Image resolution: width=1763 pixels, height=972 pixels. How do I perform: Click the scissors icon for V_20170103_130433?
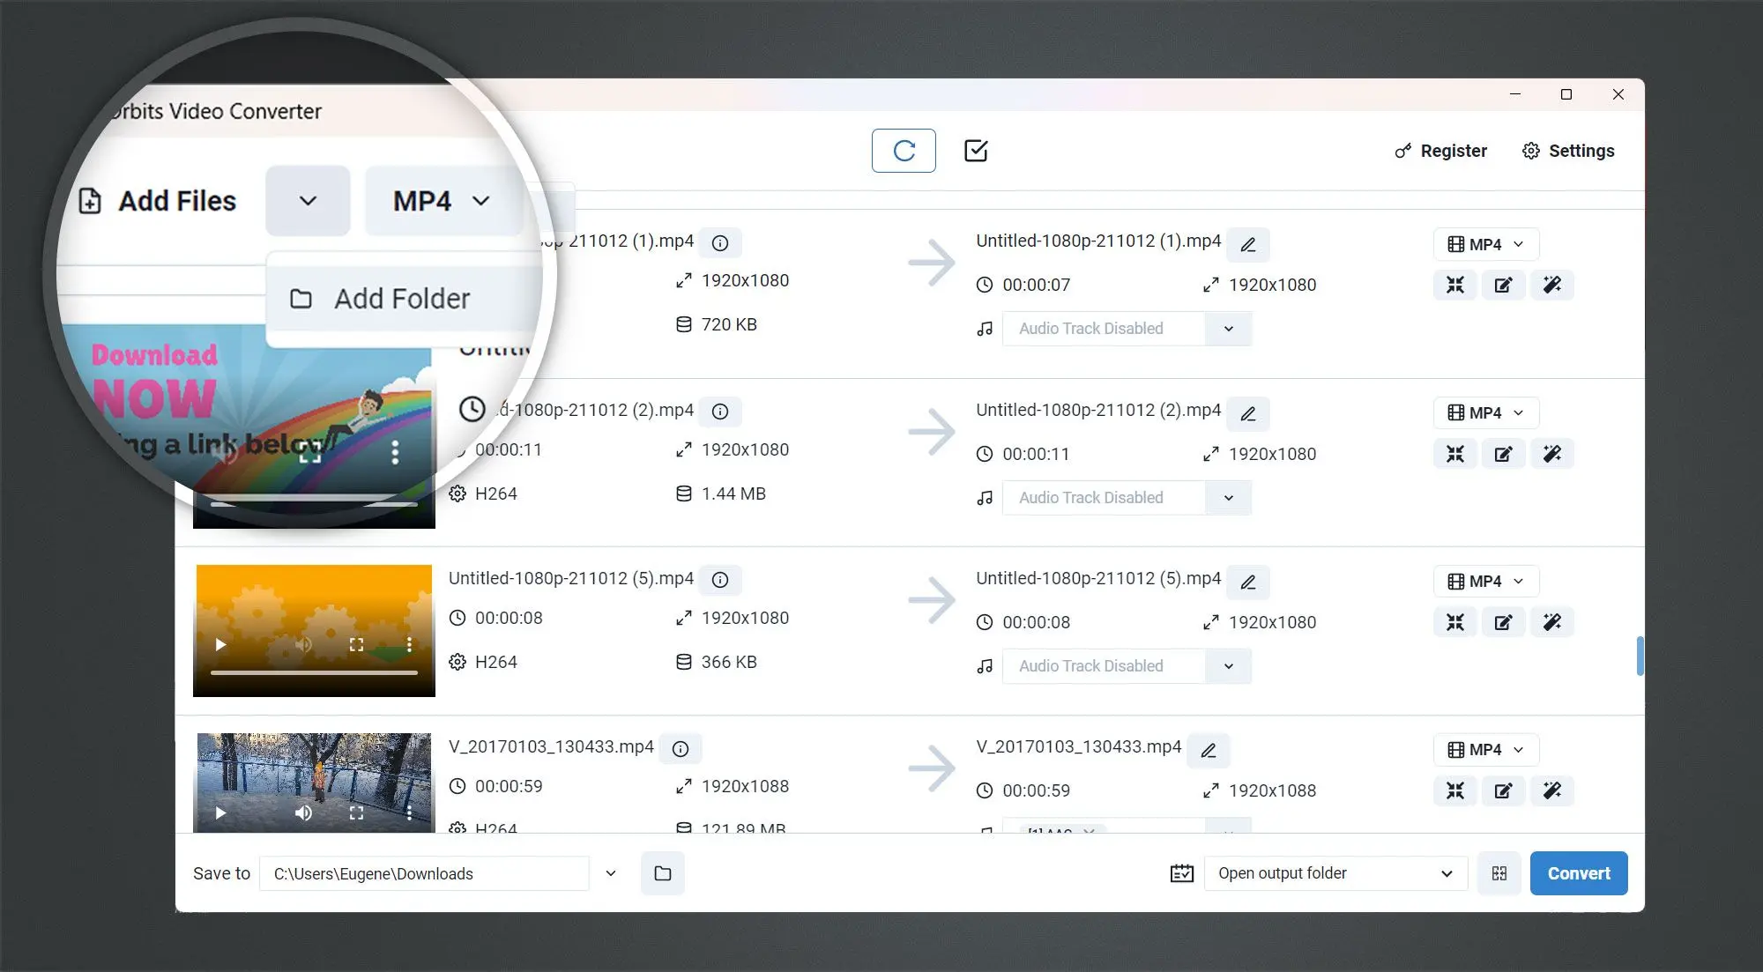(1454, 790)
